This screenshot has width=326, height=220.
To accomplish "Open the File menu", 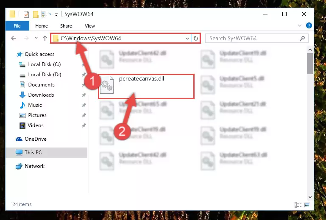I will coord(17,26).
